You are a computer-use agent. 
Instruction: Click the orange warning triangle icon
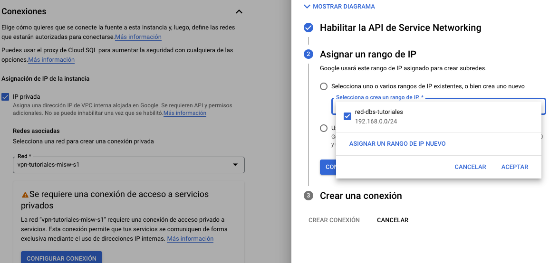click(x=25, y=195)
